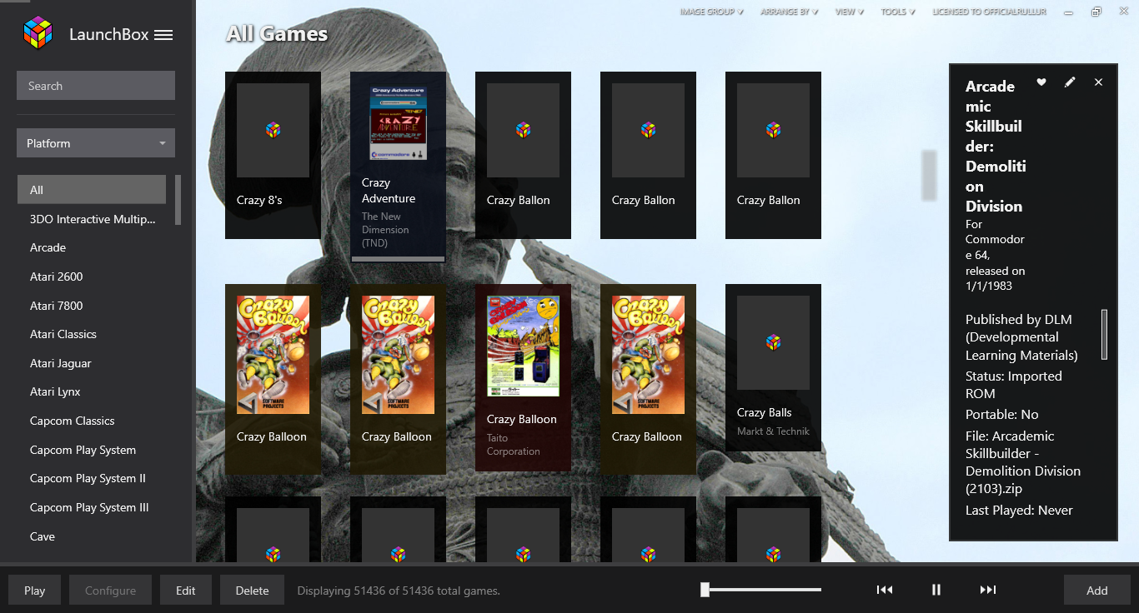
Task: Click The New Dimension (TND) text
Action: coord(385,230)
